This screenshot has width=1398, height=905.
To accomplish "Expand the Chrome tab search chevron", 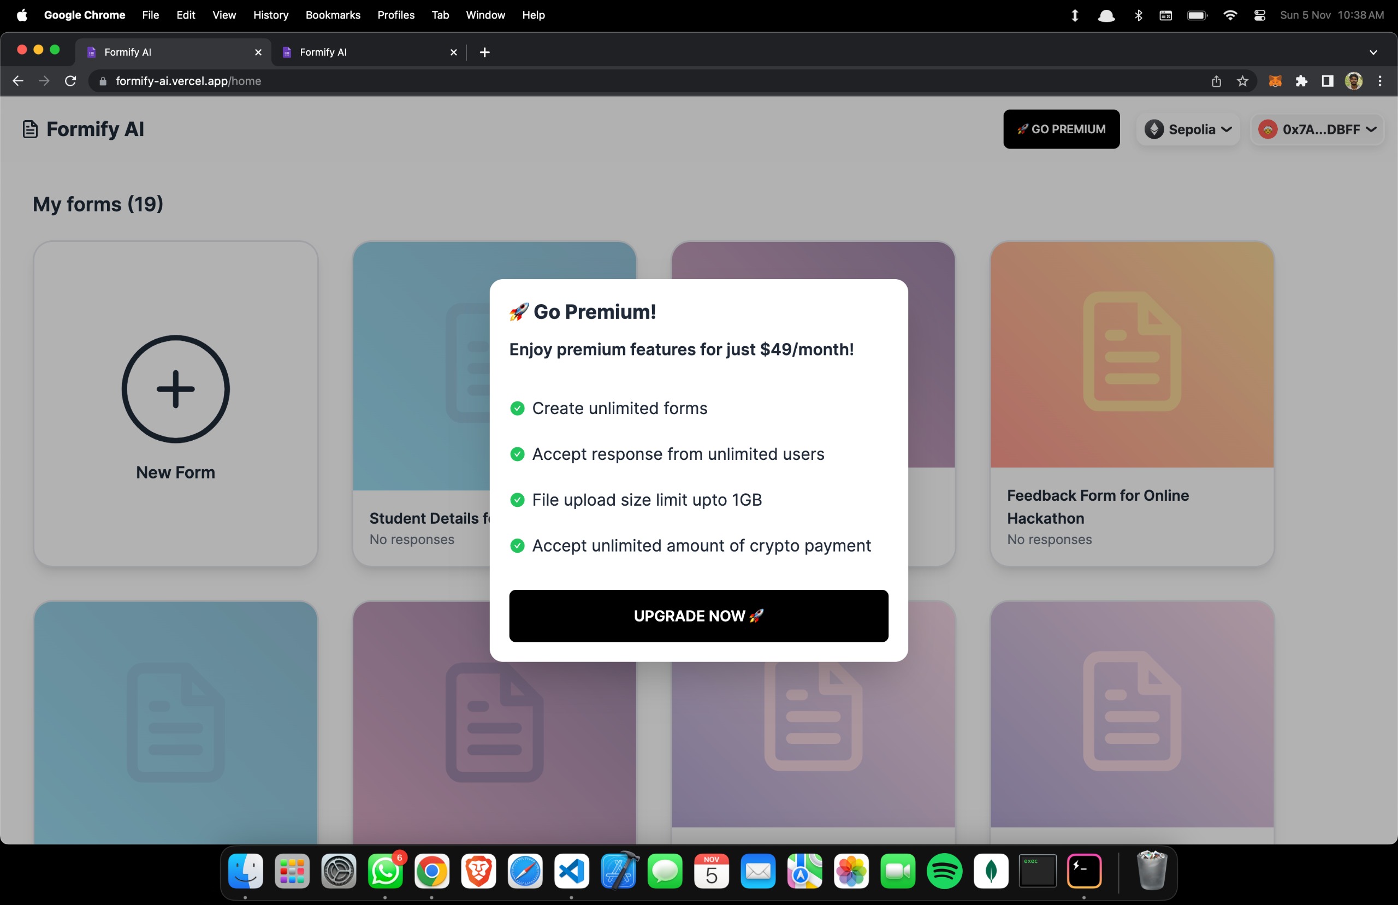I will [x=1373, y=52].
